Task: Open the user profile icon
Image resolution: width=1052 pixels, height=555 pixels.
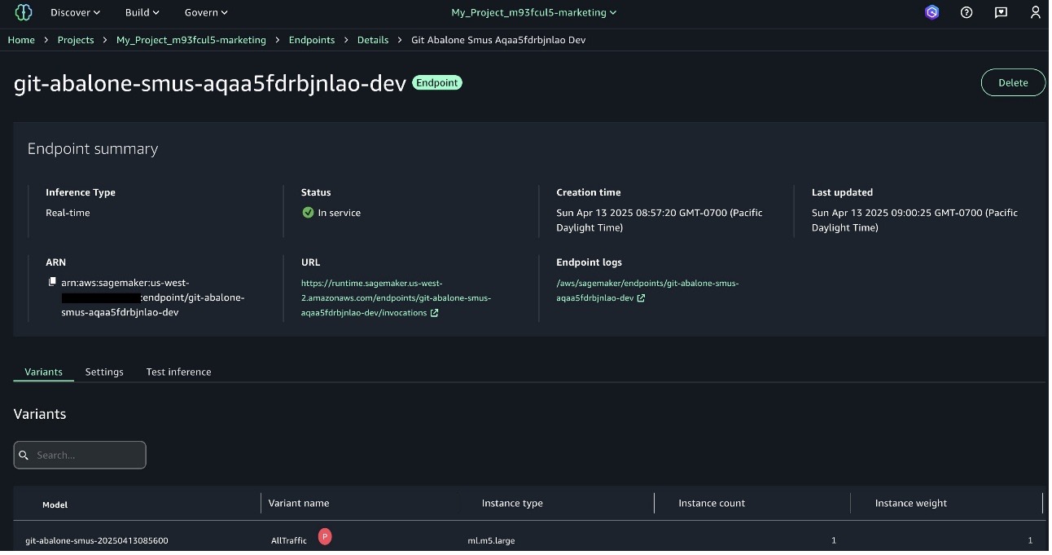Action: pos(1036,12)
